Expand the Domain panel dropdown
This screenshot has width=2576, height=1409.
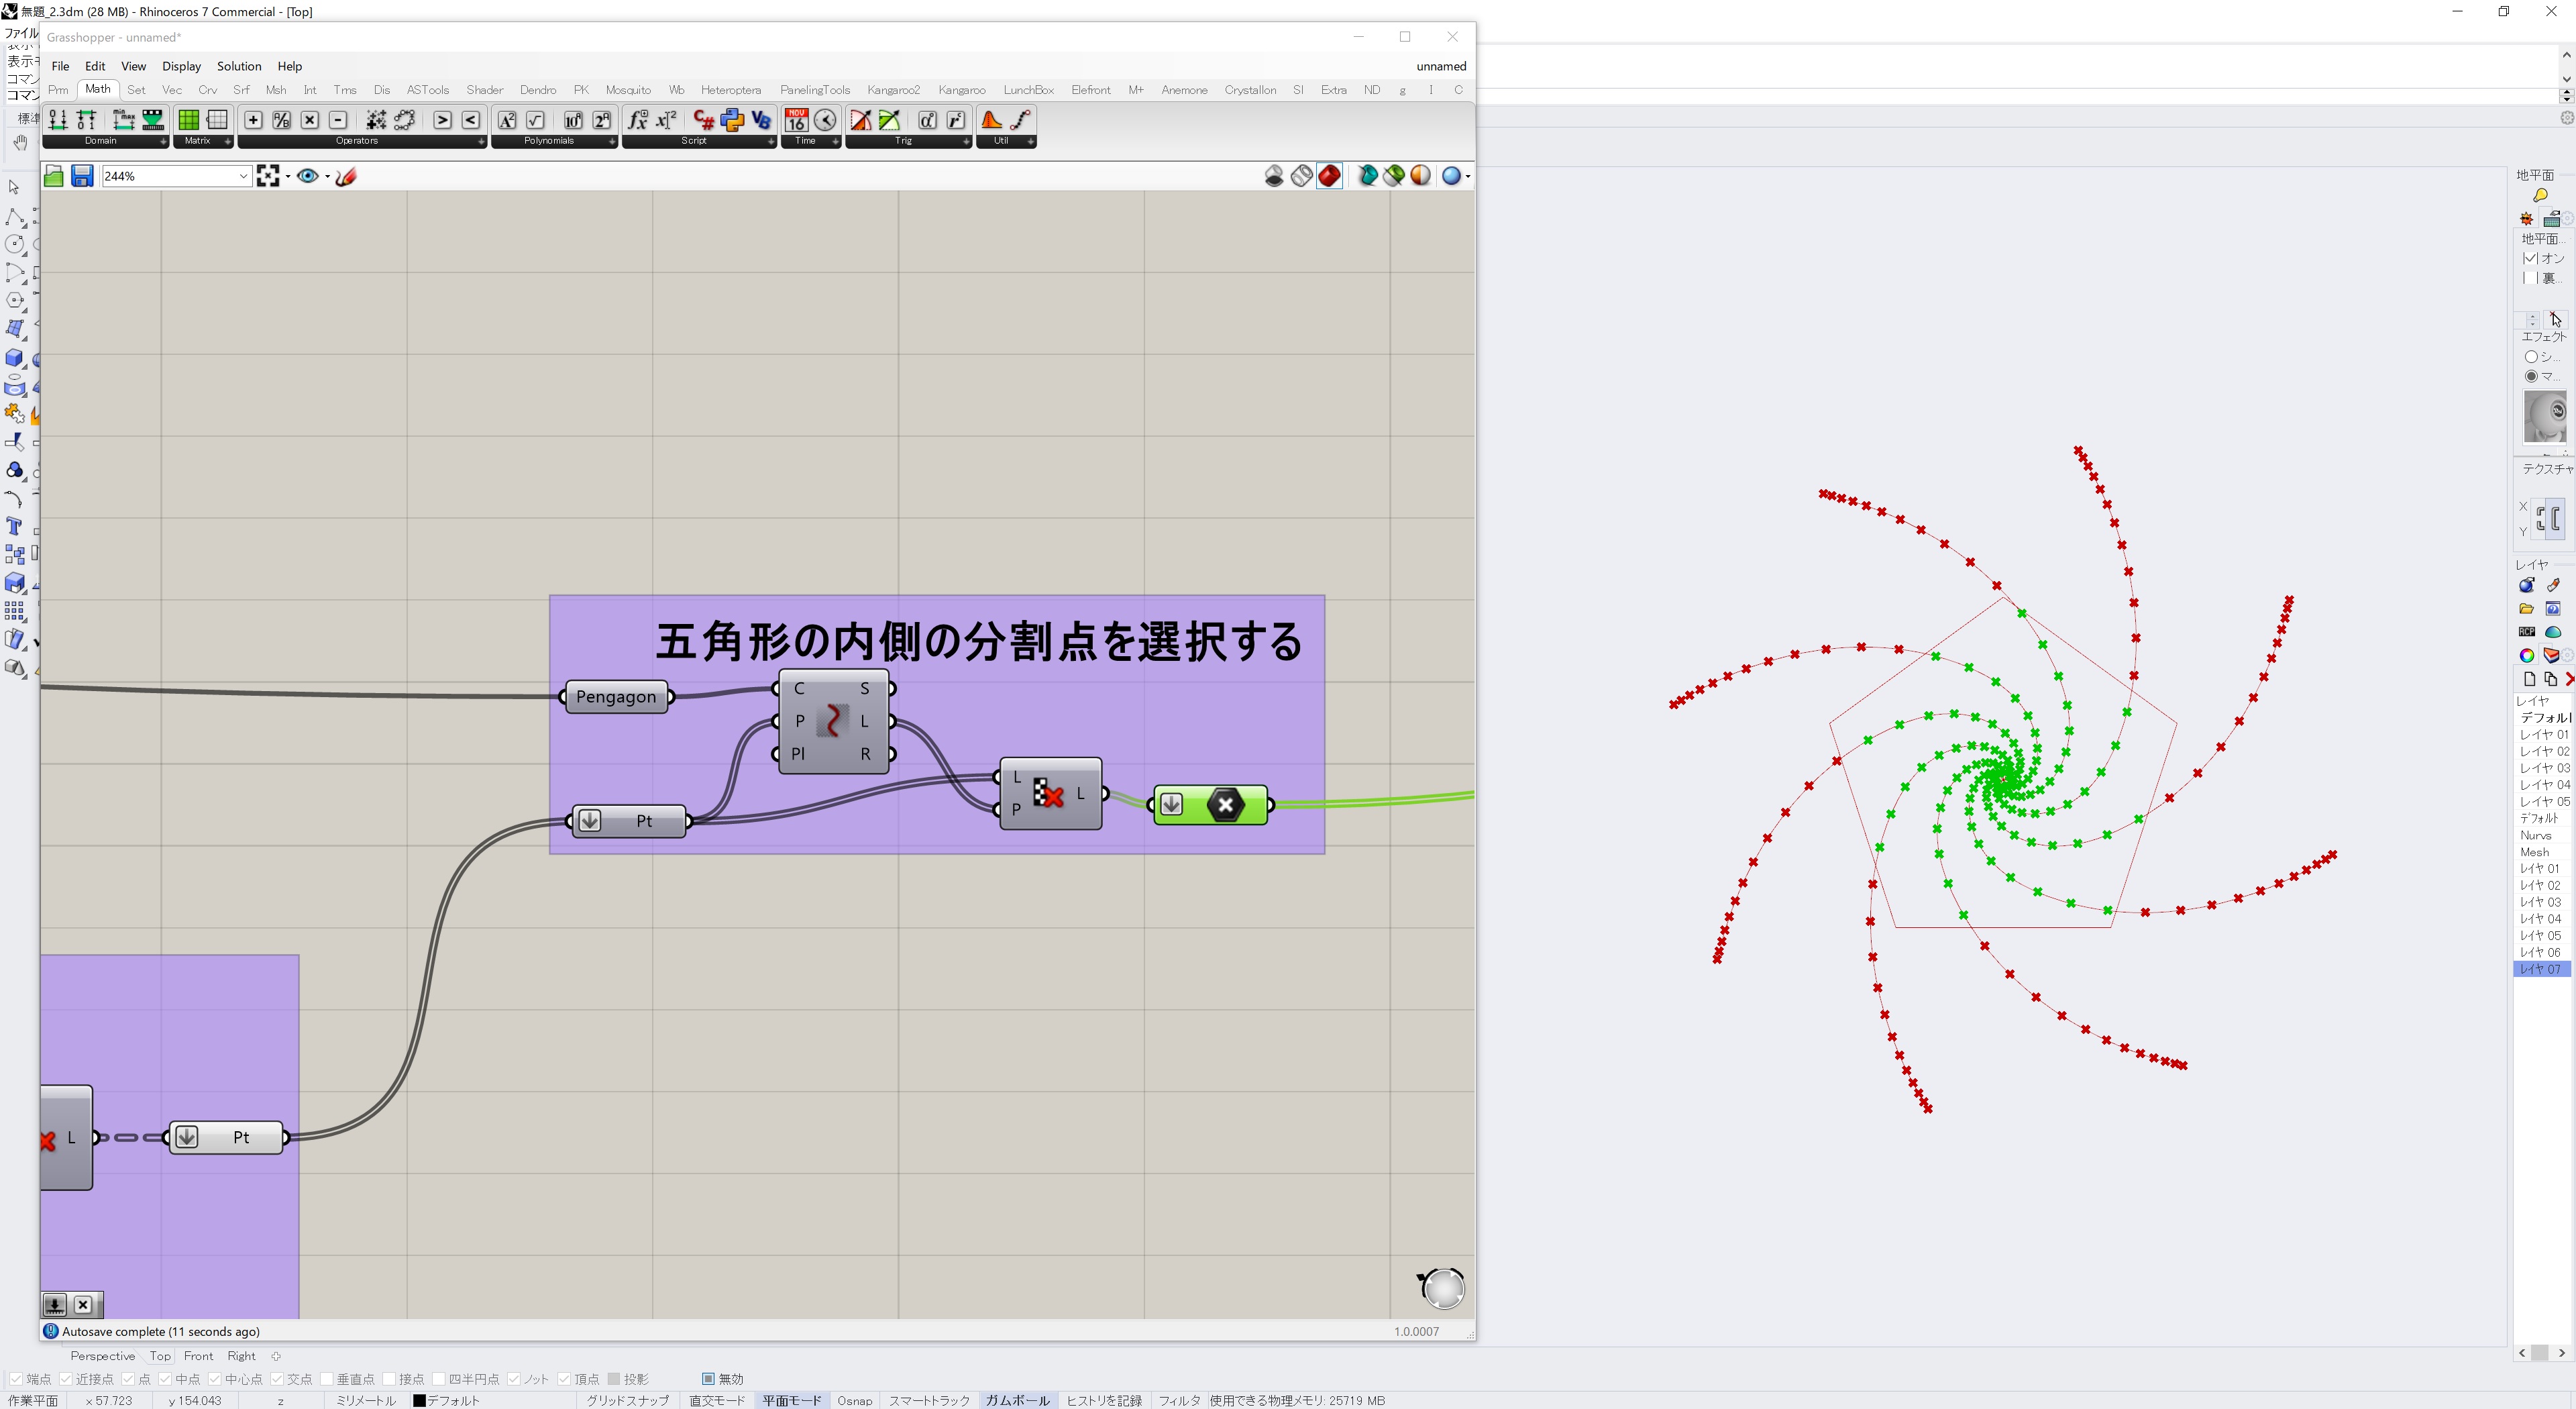163,141
